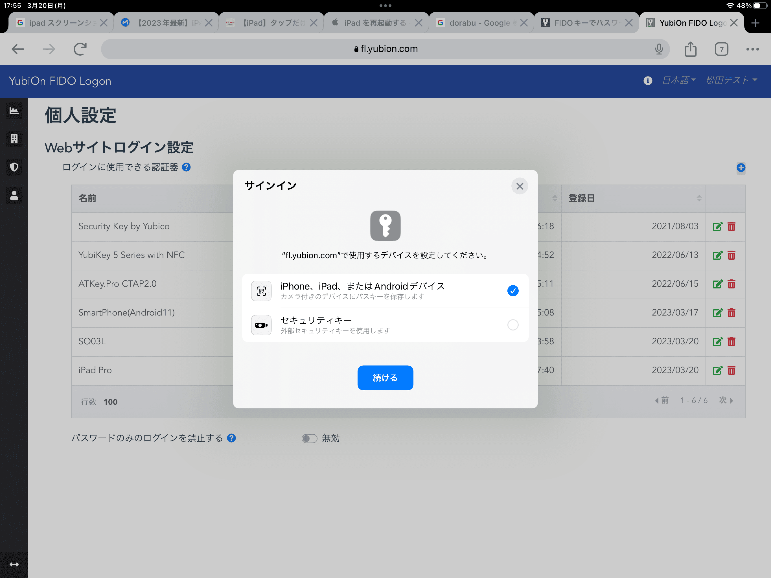Click the info icon in the header
The height and width of the screenshot is (578, 771).
(648, 81)
